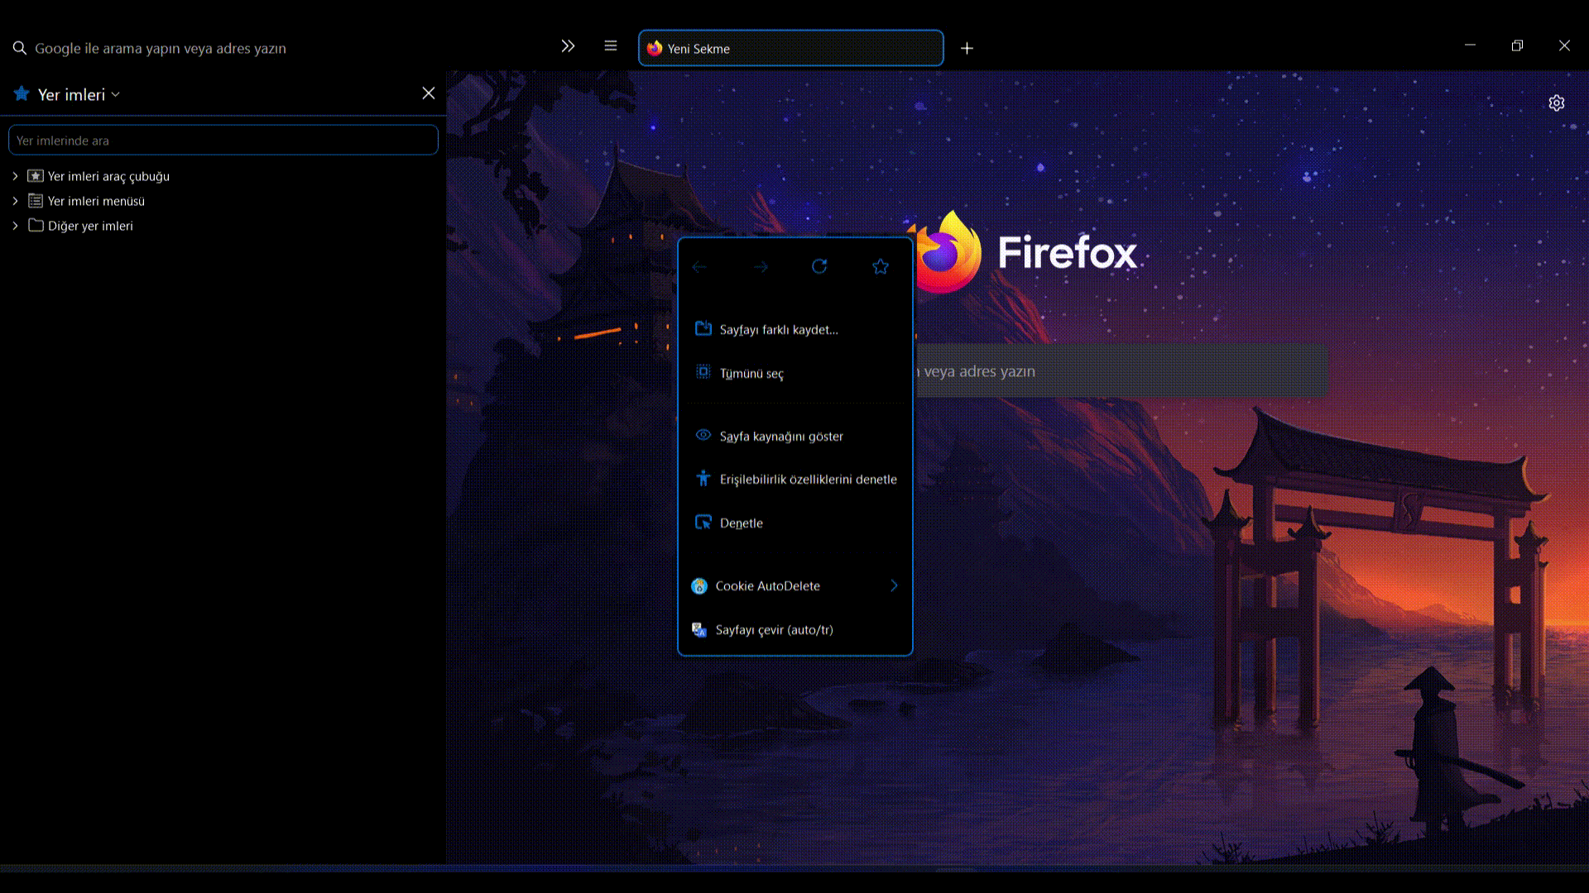This screenshot has height=893, width=1589.
Task: Click the bookmark star in context menu
Action: [x=881, y=266]
